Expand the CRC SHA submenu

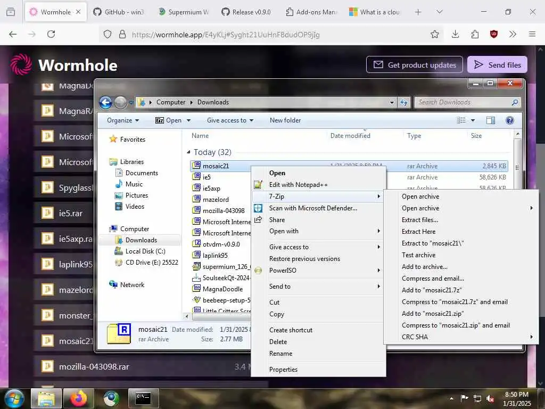coord(461,337)
